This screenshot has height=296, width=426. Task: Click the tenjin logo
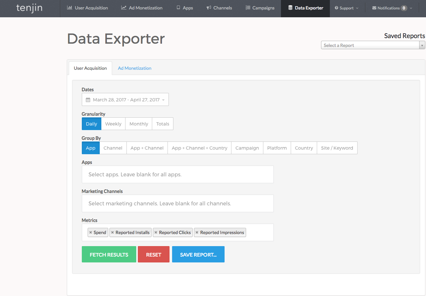(29, 8)
